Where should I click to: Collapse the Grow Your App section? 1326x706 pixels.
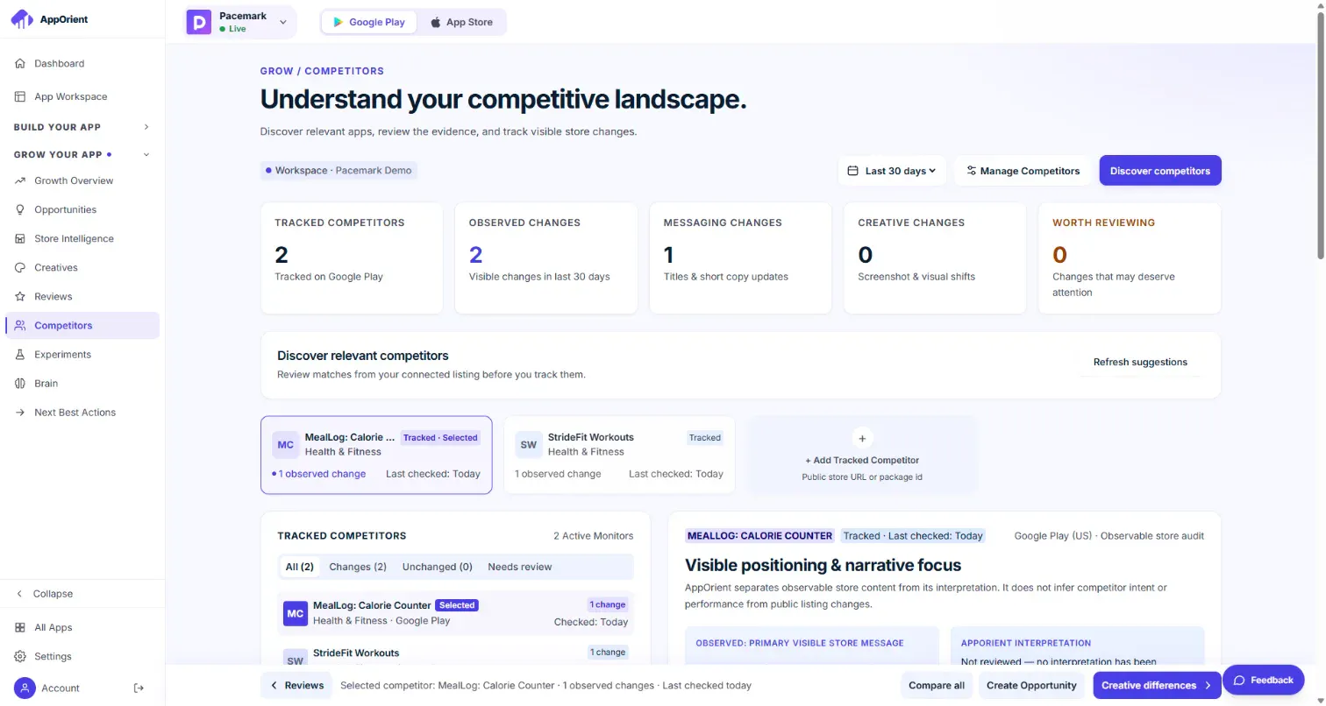click(82, 155)
